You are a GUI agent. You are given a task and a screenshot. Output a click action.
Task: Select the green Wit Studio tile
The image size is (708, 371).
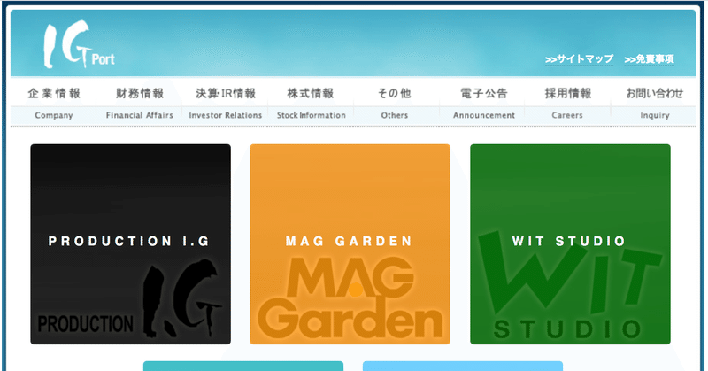[x=570, y=244]
